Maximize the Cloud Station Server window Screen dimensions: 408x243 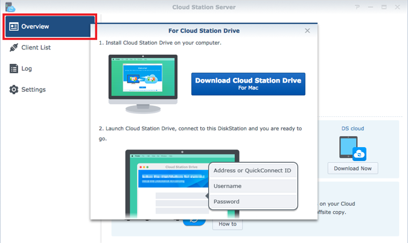coord(384,7)
